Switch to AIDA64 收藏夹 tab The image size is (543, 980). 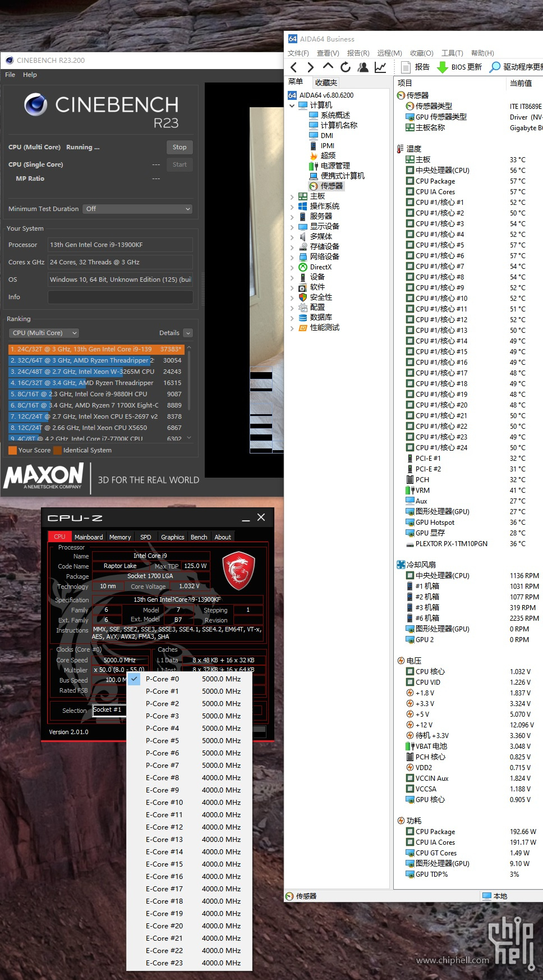click(x=326, y=83)
